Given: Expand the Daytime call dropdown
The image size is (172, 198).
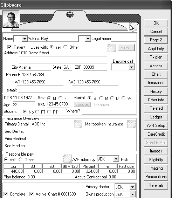Looking at the screenshot, I should 131,67.
